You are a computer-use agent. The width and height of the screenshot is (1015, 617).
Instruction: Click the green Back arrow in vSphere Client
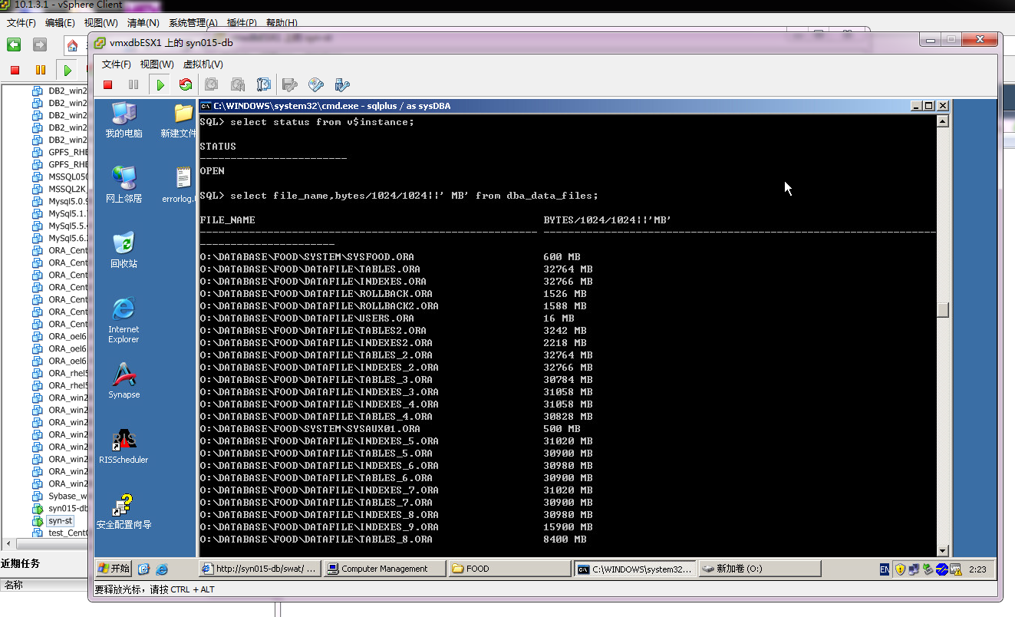pyautogui.click(x=14, y=45)
